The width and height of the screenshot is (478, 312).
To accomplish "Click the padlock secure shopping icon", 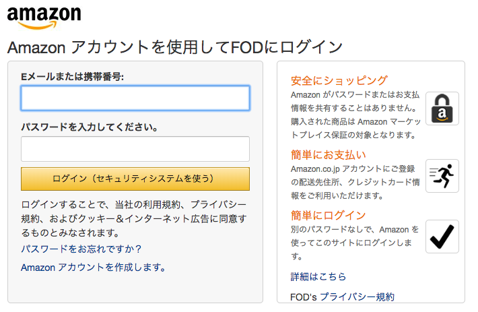I will 442,108.
